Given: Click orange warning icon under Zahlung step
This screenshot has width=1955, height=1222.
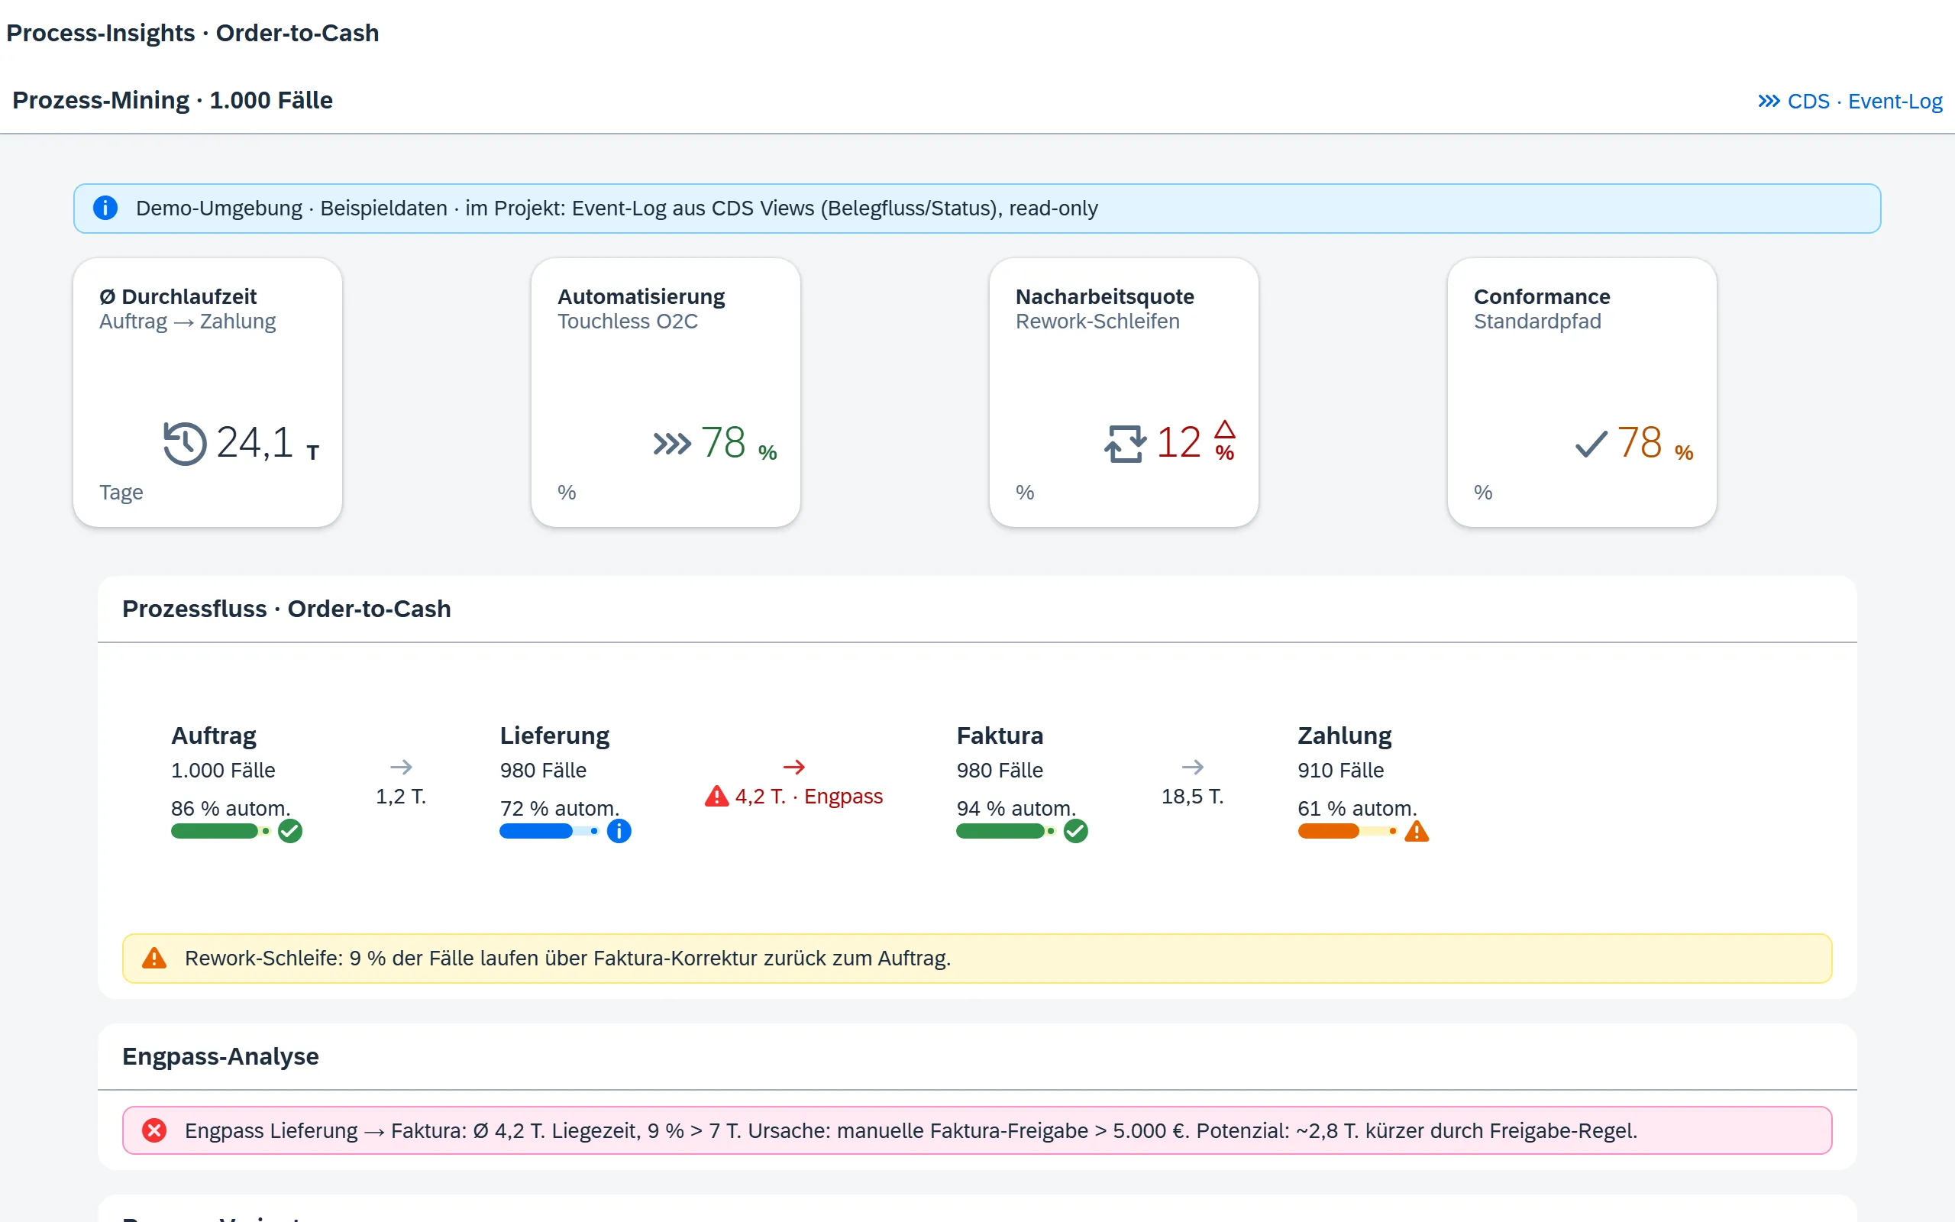Looking at the screenshot, I should pyautogui.click(x=1416, y=831).
